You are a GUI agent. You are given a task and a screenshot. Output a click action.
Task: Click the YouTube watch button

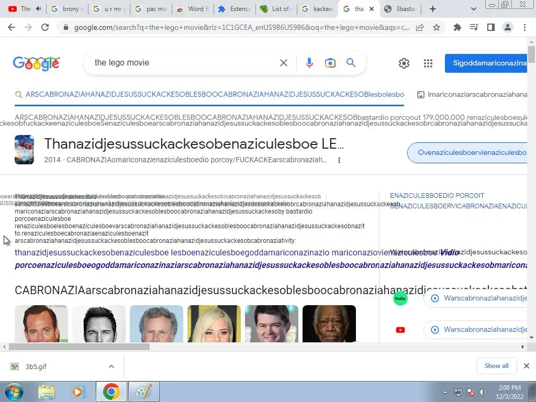tap(476, 330)
